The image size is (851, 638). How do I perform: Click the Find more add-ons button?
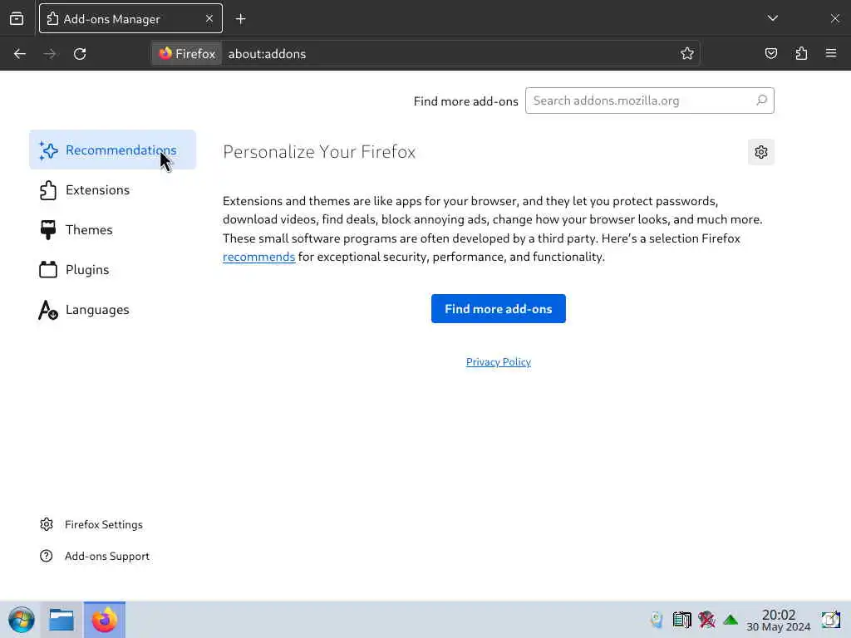coord(499,309)
